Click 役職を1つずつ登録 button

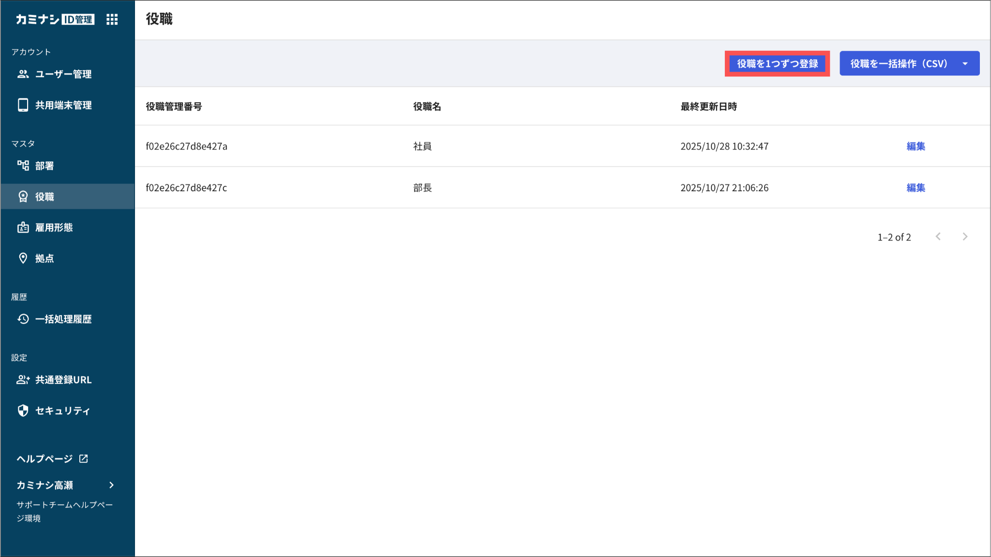(777, 64)
